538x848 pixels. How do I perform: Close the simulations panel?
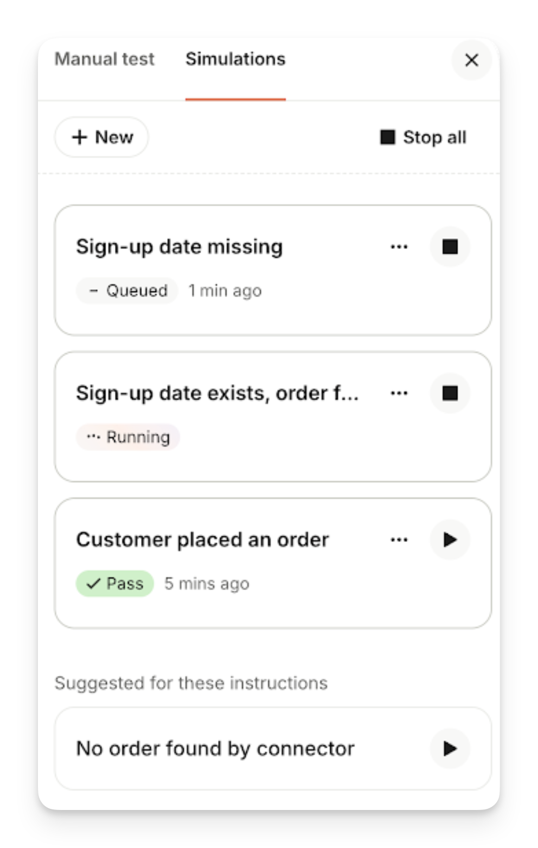coord(471,60)
